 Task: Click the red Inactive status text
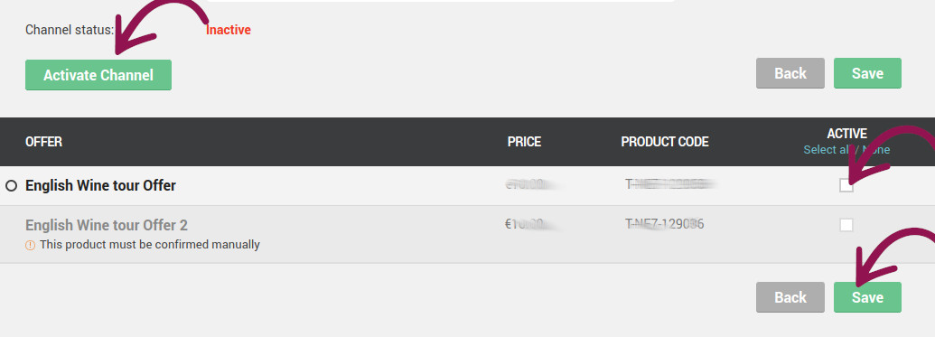coord(229,30)
